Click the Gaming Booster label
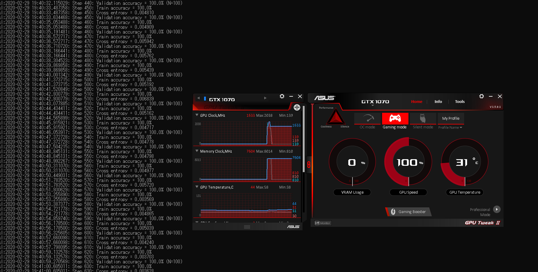 [412, 212]
